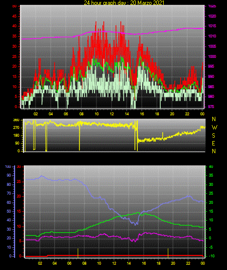Viewport: 227px width, 270px height.
Task: Click the green '-10' temperature axis label
Action: point(211,256)
